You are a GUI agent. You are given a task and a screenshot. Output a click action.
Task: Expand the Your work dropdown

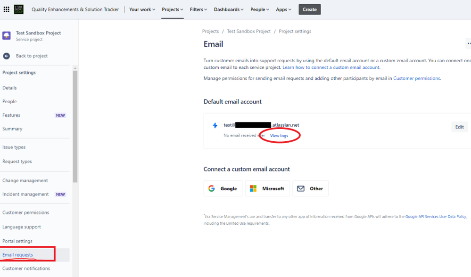(142, 9)
